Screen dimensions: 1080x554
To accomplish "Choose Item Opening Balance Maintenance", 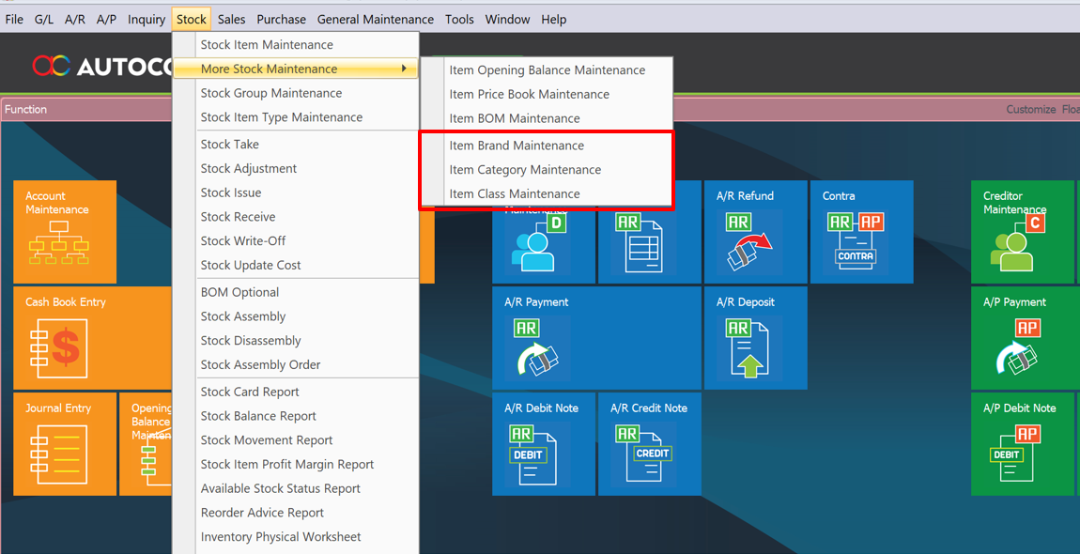I will [547, 70].
